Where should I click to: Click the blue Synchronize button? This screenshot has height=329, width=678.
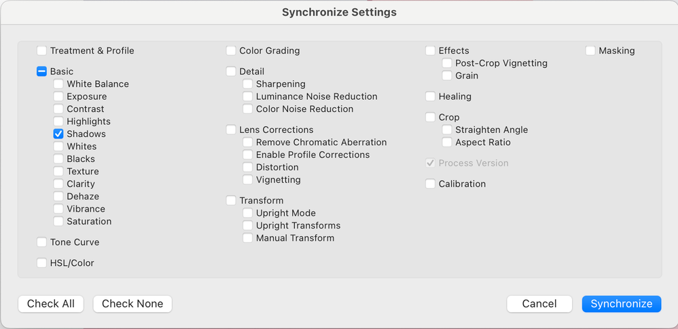pos(621,304)
